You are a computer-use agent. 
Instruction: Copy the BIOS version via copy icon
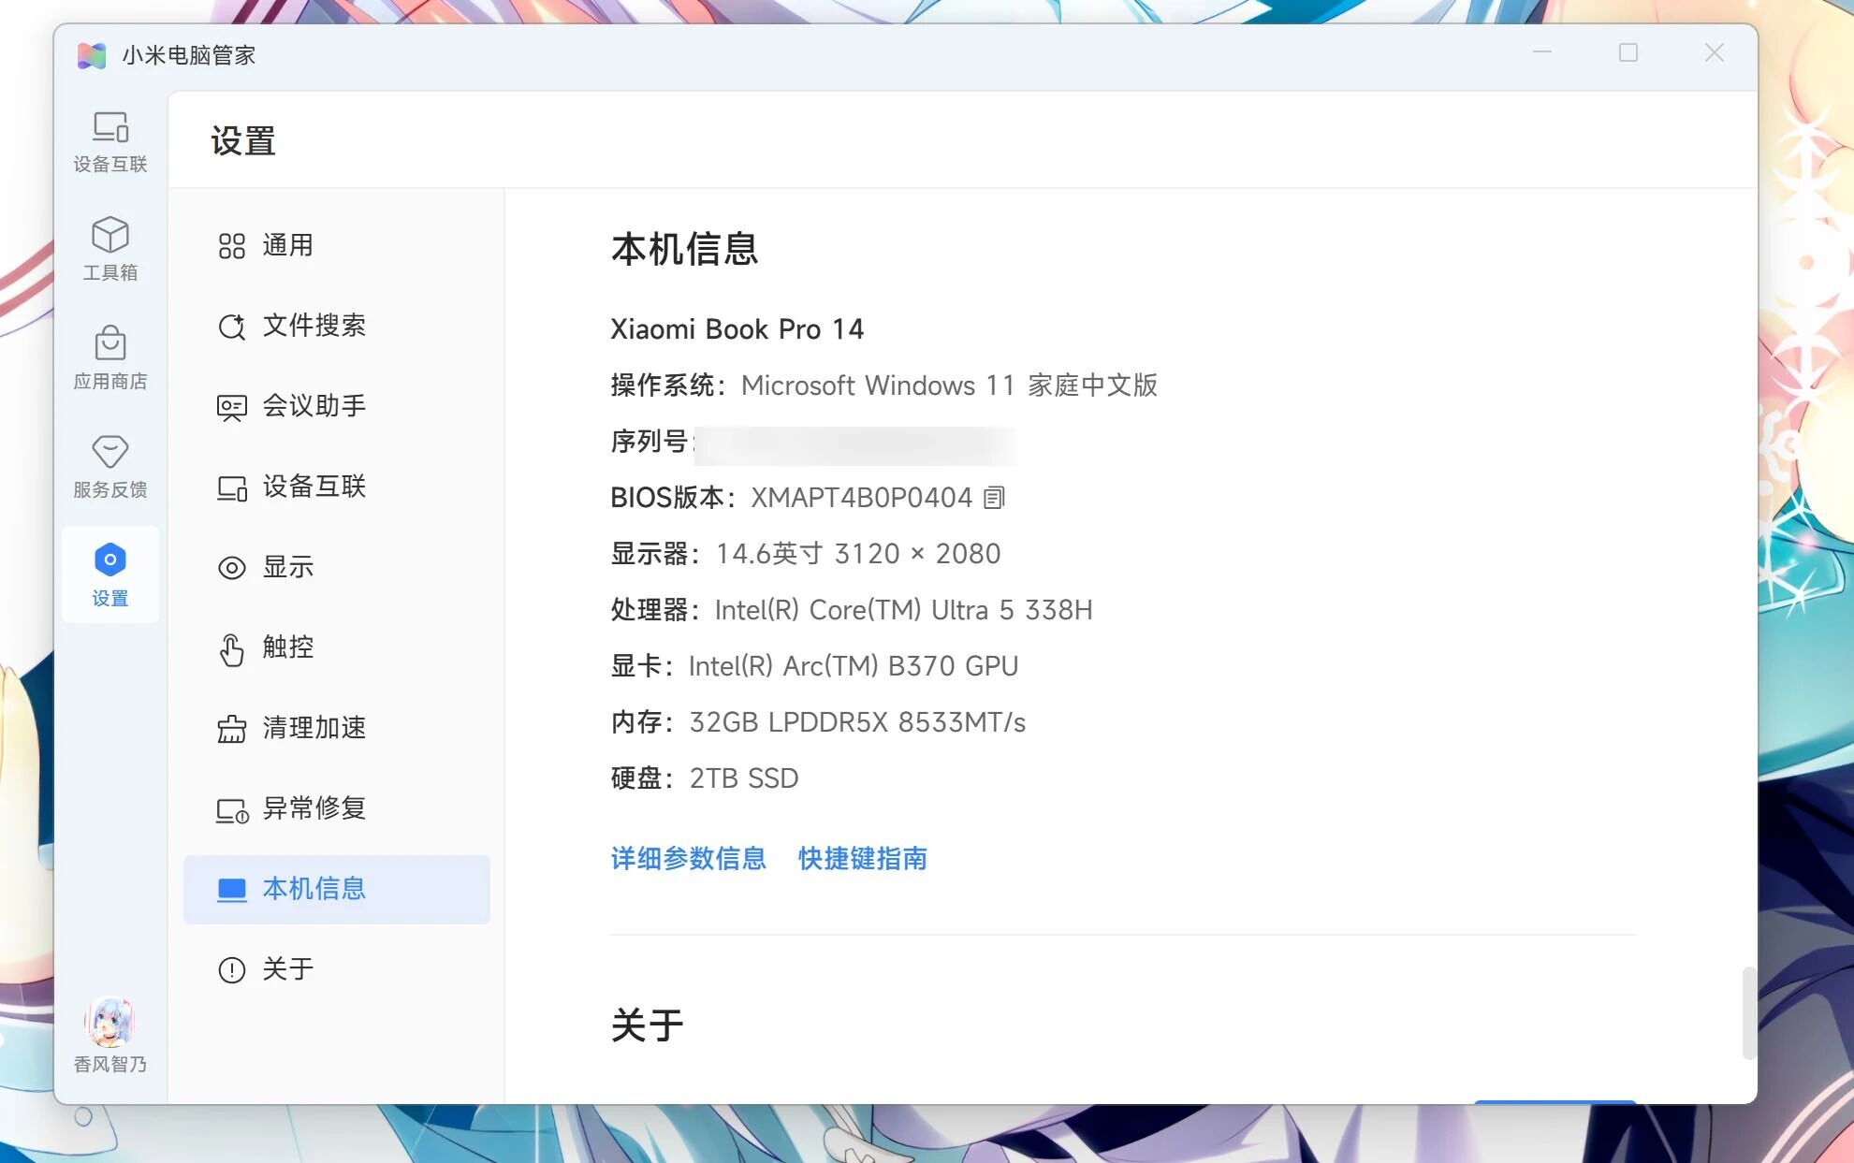(x=994, y=498)
